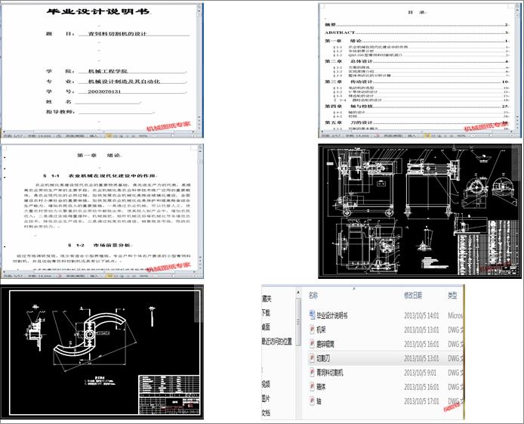Click date 2013/10/5 9:01 of 青饲料切割机
524x424 pixels.
(x=420, y=373)
